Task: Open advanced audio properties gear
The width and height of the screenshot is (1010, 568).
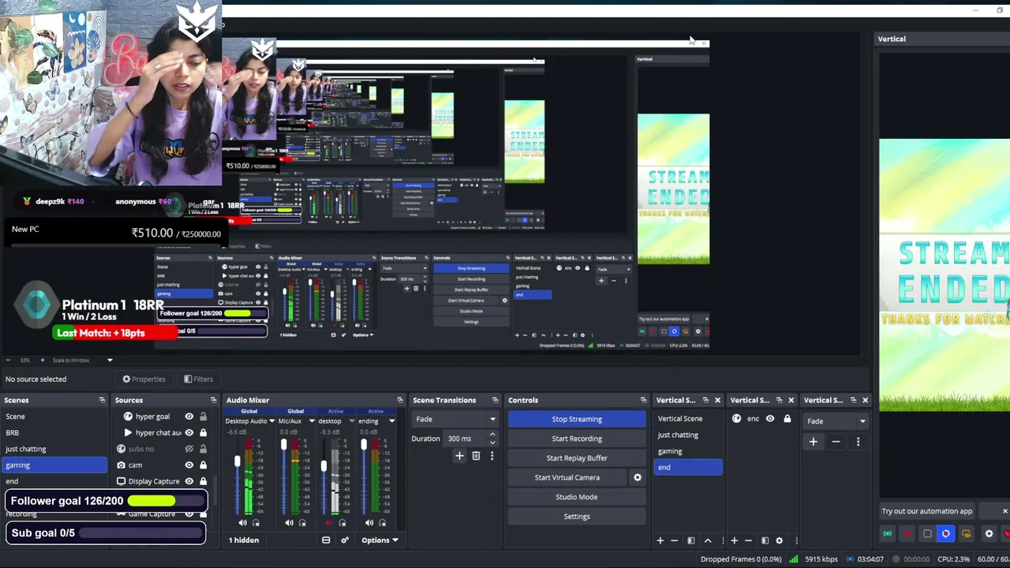Action: pos(345,540)
